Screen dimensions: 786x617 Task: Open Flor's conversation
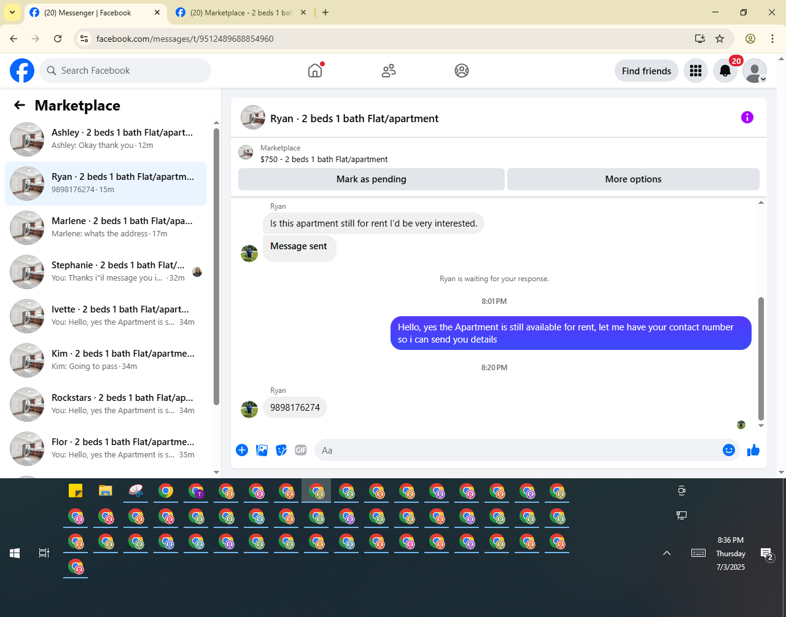click(106, 449)
